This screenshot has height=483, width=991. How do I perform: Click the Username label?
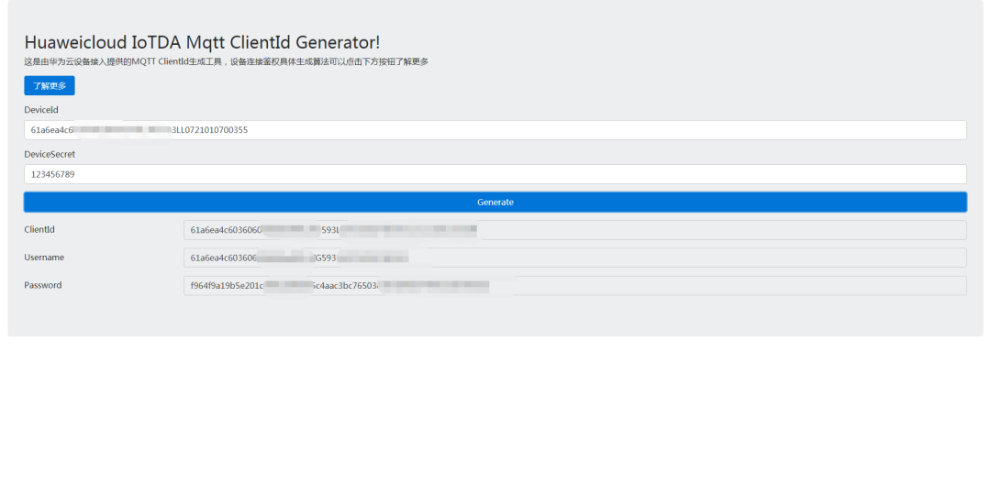[x=44, y=258]
